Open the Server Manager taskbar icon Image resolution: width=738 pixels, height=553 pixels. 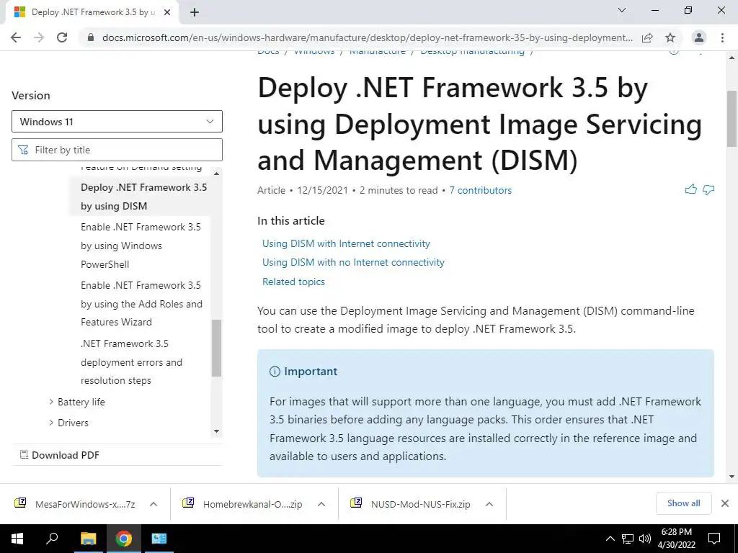click(159, 539)
